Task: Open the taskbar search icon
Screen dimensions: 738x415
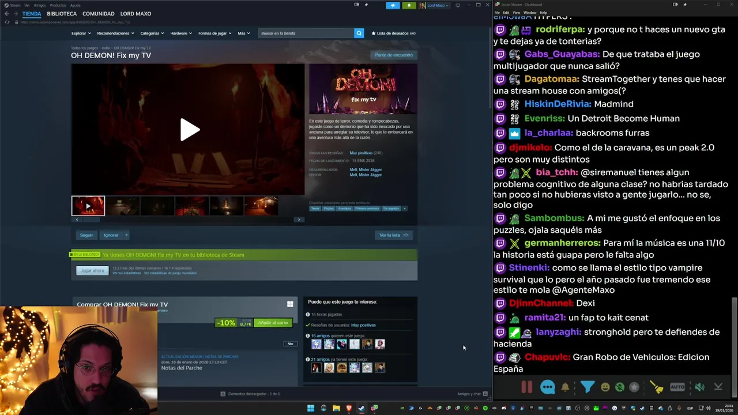Action: point(323,408)
